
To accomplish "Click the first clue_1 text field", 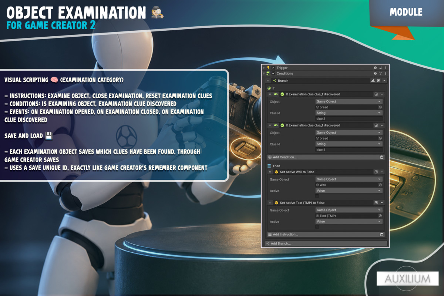I will point(349,119).
